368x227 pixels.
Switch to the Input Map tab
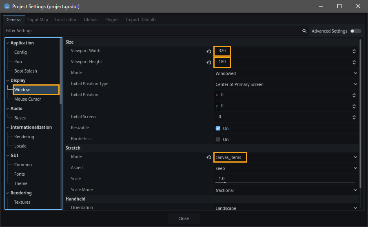tap(38, 20)
